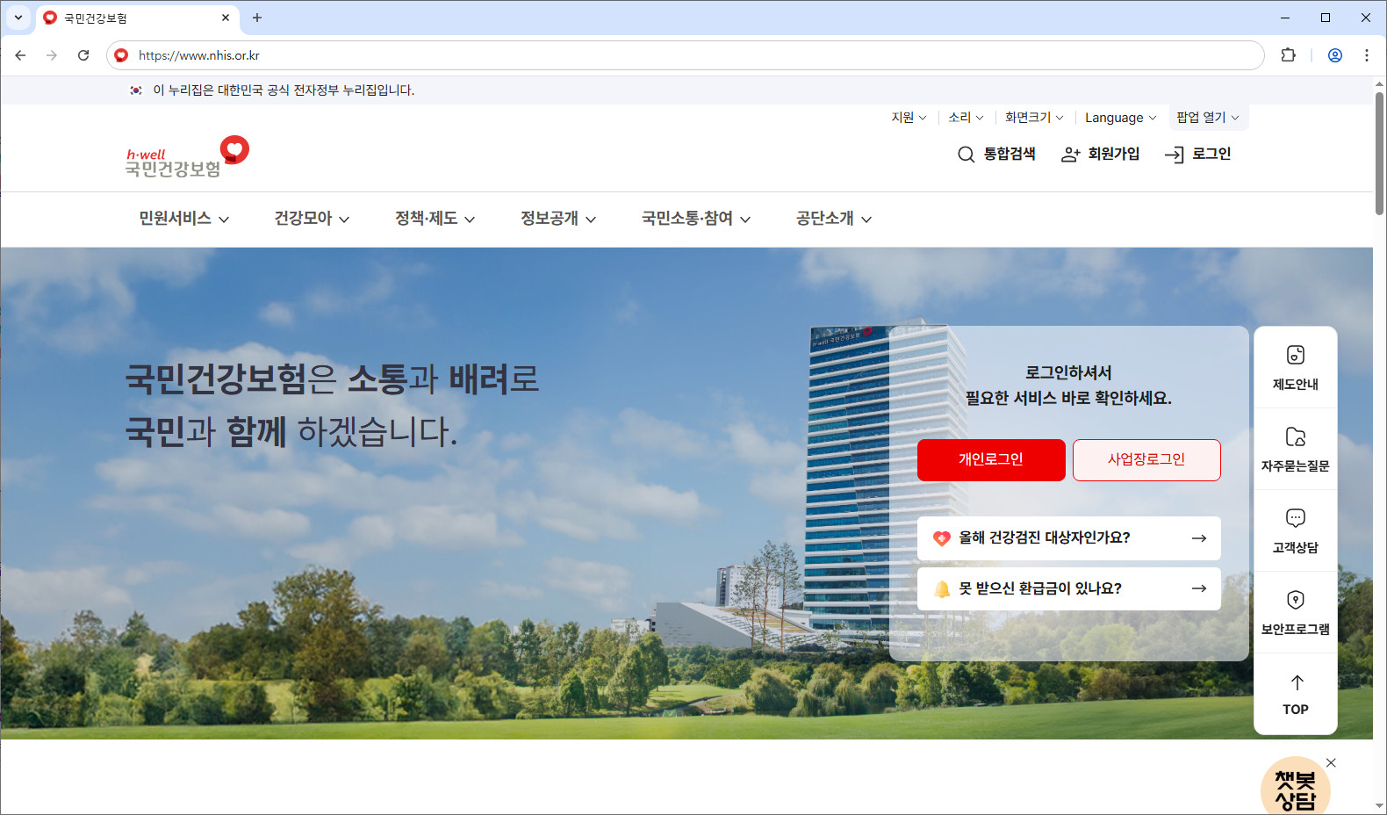Click the page vertical scrollbar thumb

pyautogui.click(x=1380, y=154)
